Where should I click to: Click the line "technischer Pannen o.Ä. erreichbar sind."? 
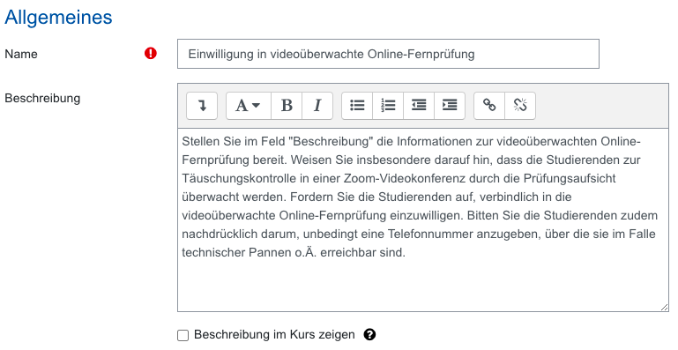coord(294,252)
